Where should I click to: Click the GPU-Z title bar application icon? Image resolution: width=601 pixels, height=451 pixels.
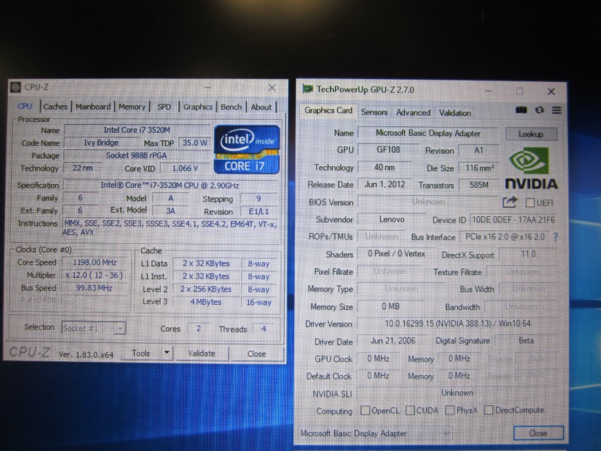coord(308,89)
